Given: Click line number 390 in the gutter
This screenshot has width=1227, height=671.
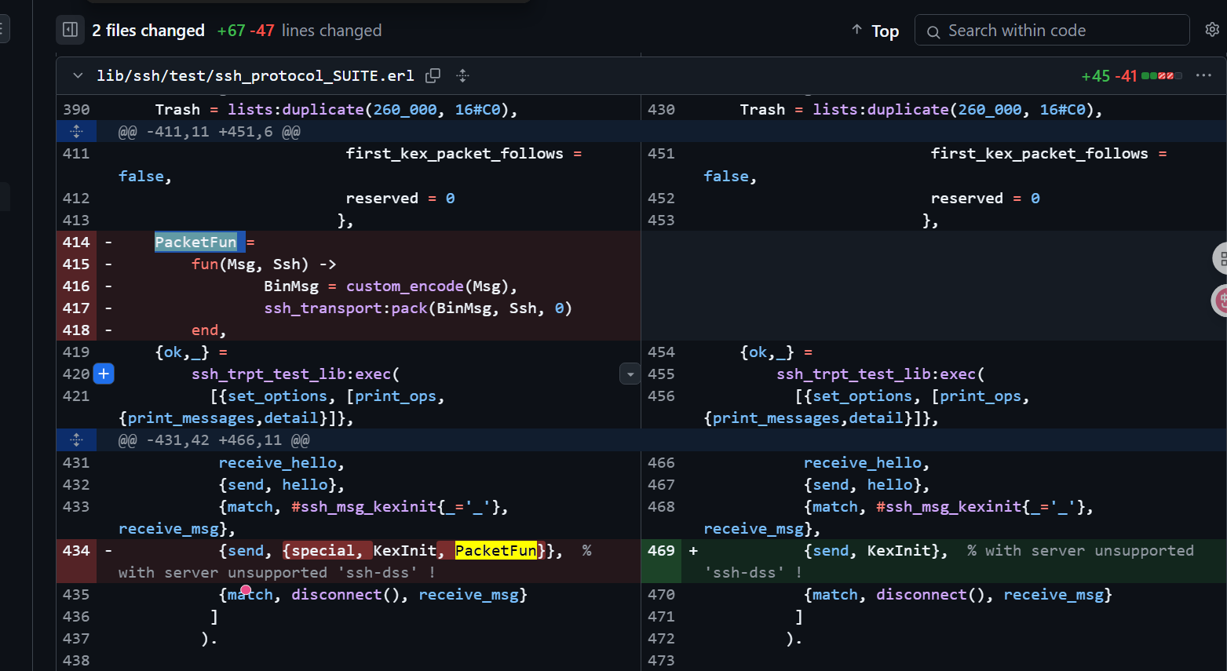Looking at the screenshot, I should point(76,110).
